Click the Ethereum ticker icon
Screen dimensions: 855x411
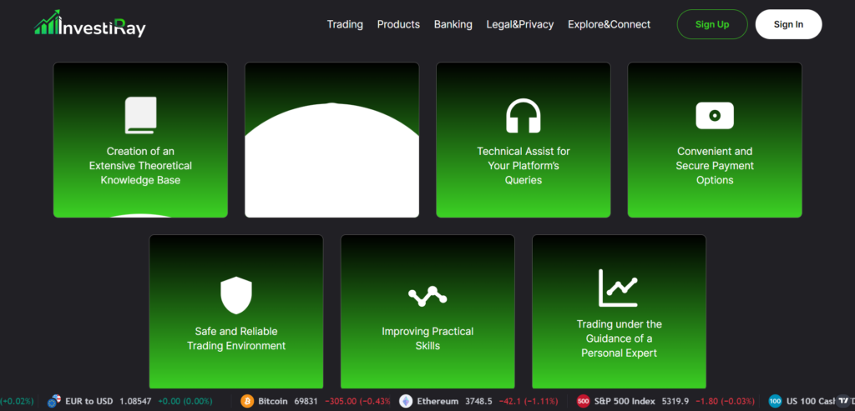click(x=406, y=401)
